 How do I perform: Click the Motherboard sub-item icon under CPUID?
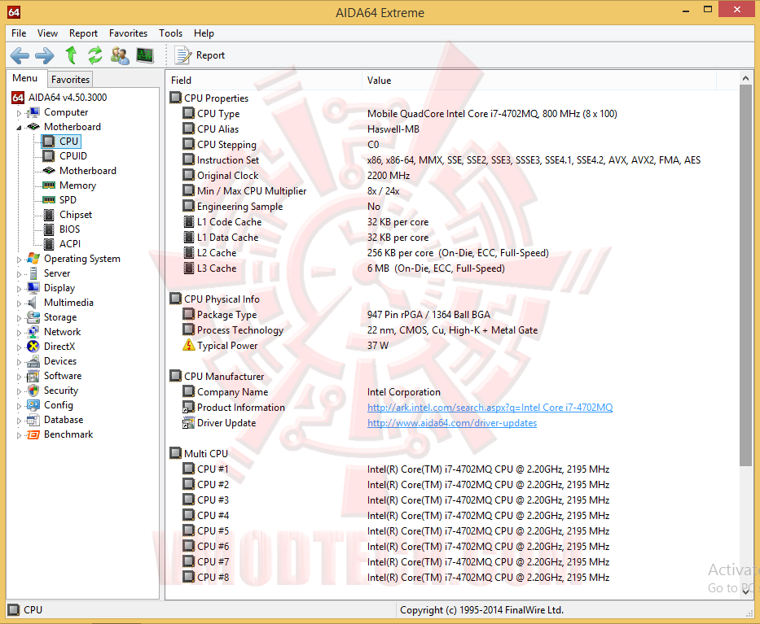pos(49,170)
